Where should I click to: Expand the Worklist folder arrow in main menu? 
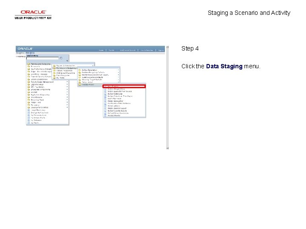pos(67,92)
